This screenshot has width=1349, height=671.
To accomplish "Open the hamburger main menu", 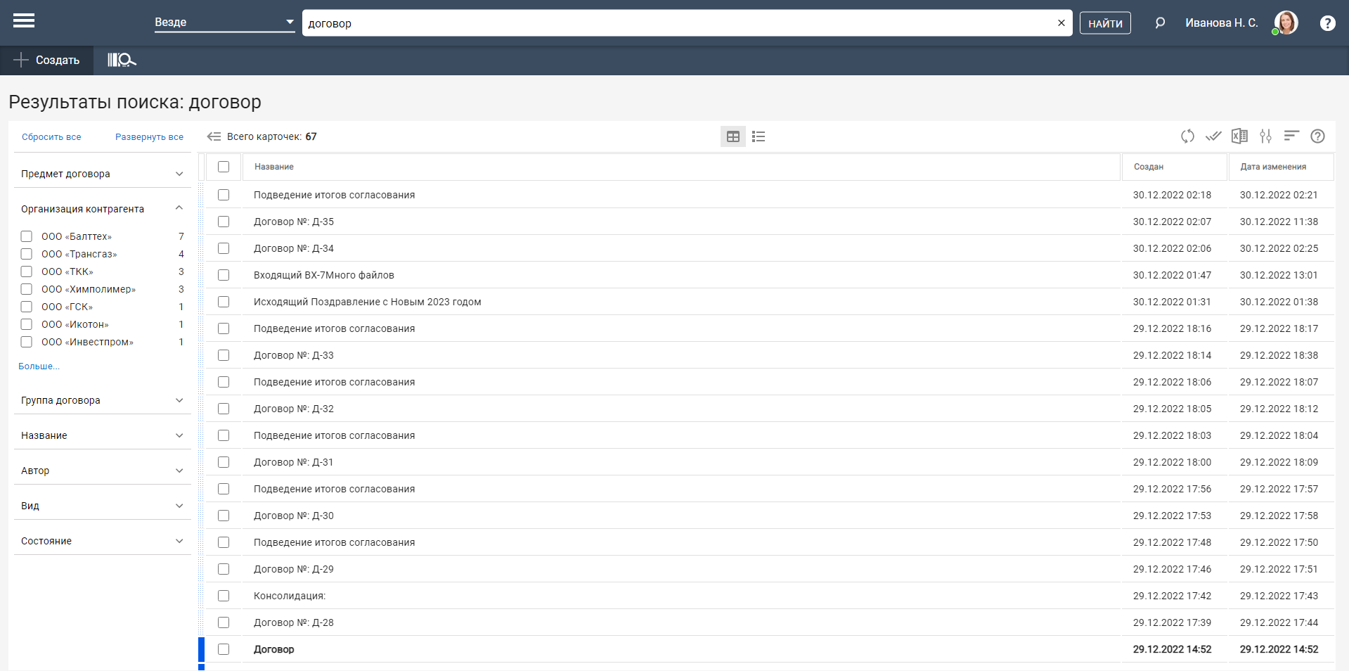I will point(24,21).
